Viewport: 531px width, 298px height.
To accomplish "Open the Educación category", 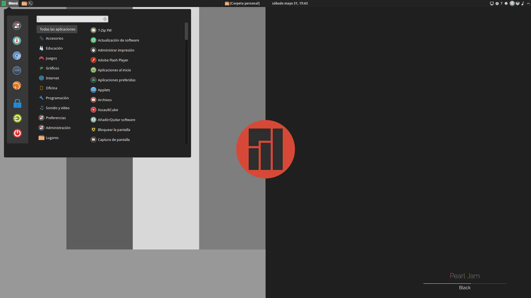I will (x=54, y=48).
